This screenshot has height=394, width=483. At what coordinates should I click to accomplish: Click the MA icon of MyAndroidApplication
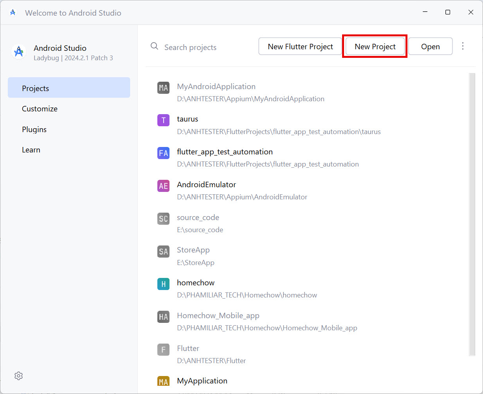tap(163, 88)
